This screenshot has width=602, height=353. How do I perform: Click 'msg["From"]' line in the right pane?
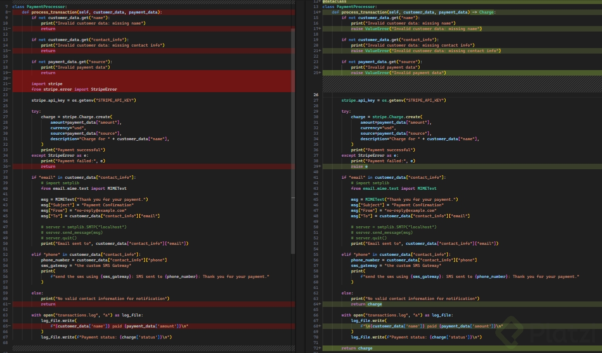394,210
